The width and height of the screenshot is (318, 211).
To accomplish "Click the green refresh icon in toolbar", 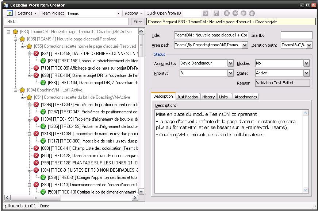I will coord(9,13).
